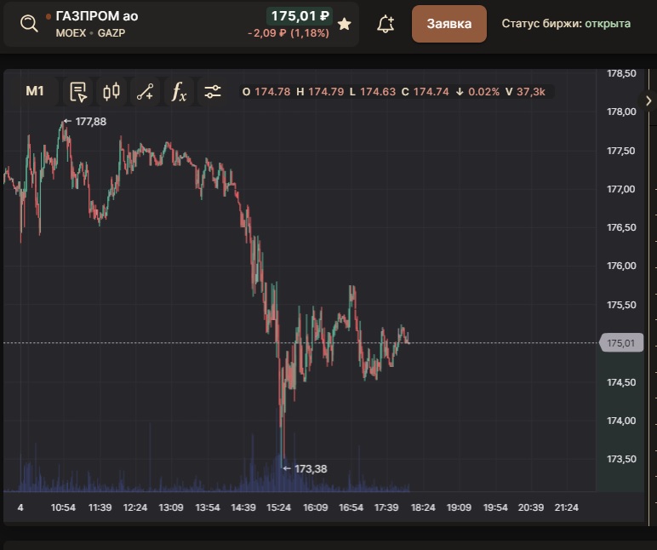This screenshot has width=657, height=550.
Task: Open the instrument search magnifier
Action: tap(29, 24)
